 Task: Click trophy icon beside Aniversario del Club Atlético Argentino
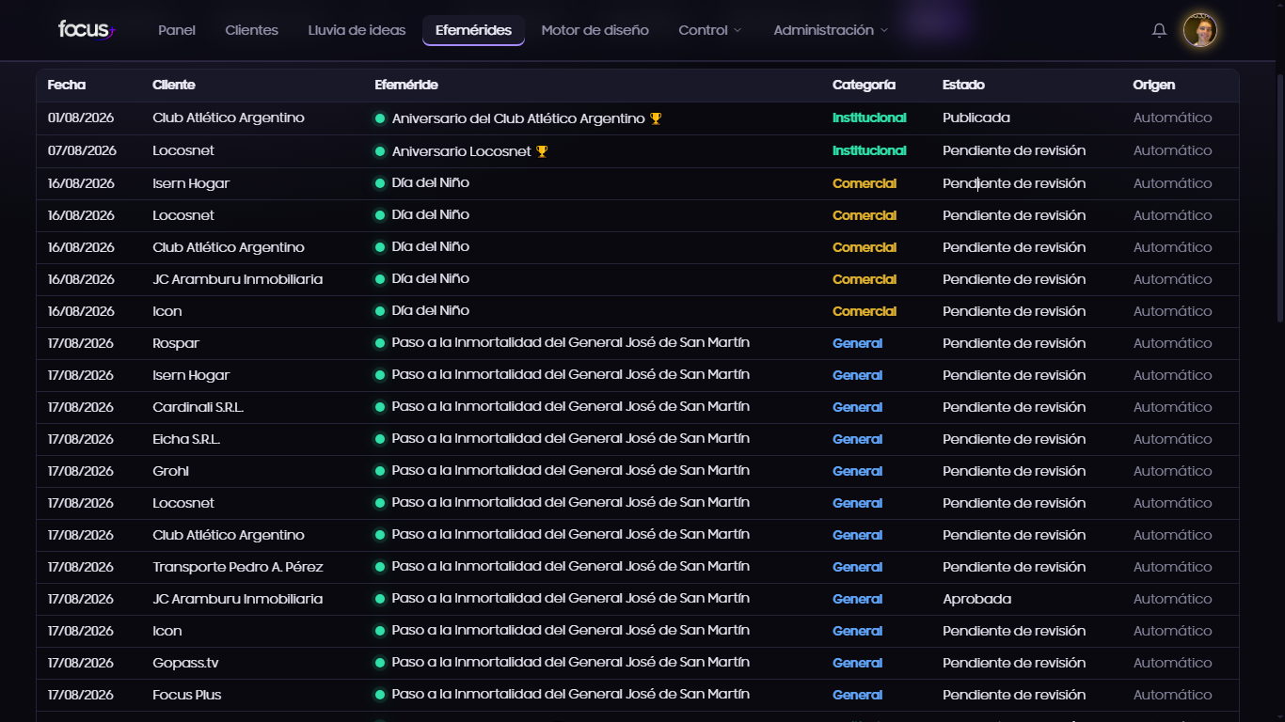coord(656,118)
